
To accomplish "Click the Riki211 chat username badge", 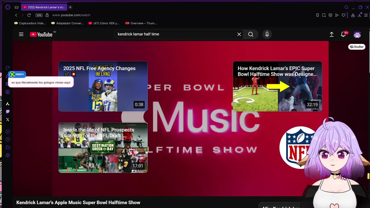I will point(17,74).
